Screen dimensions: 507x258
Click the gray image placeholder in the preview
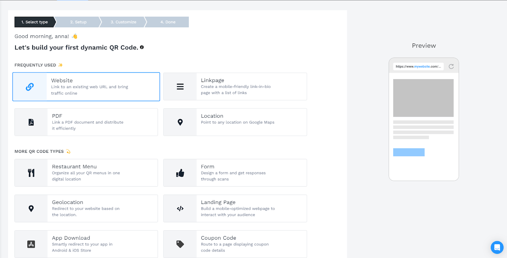(x=423, y=98)
